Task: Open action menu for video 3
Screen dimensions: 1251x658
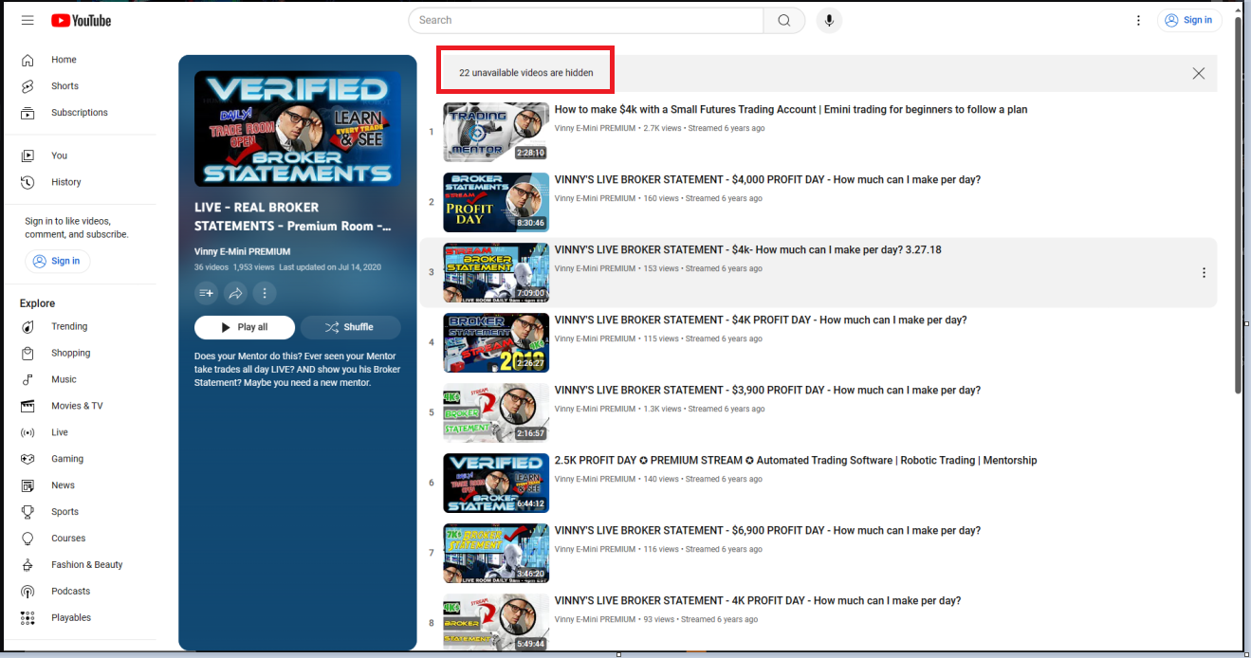Action: [1204, 272]
